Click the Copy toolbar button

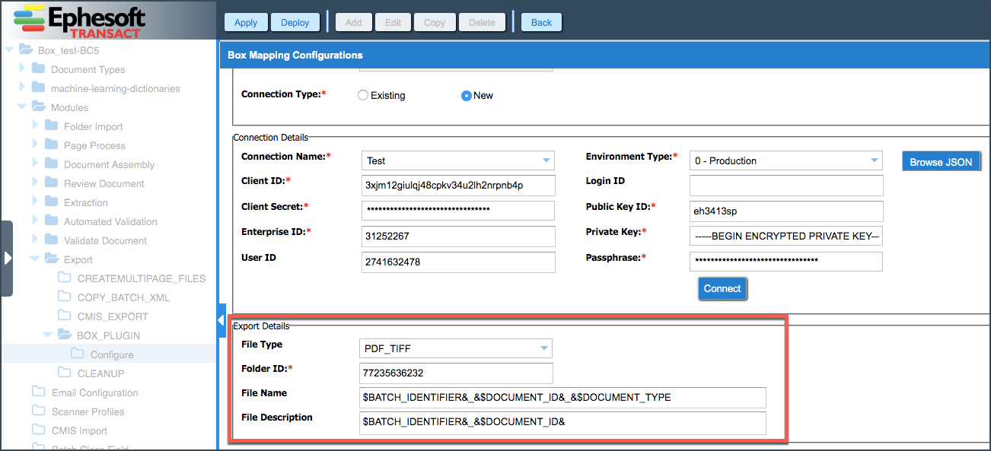pos(435,22)
